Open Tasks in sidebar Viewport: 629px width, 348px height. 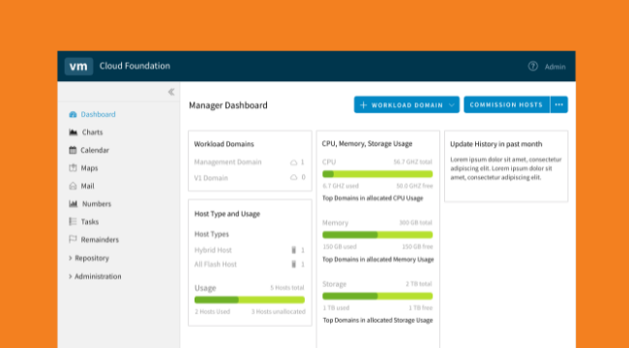(x=89, y=221)
